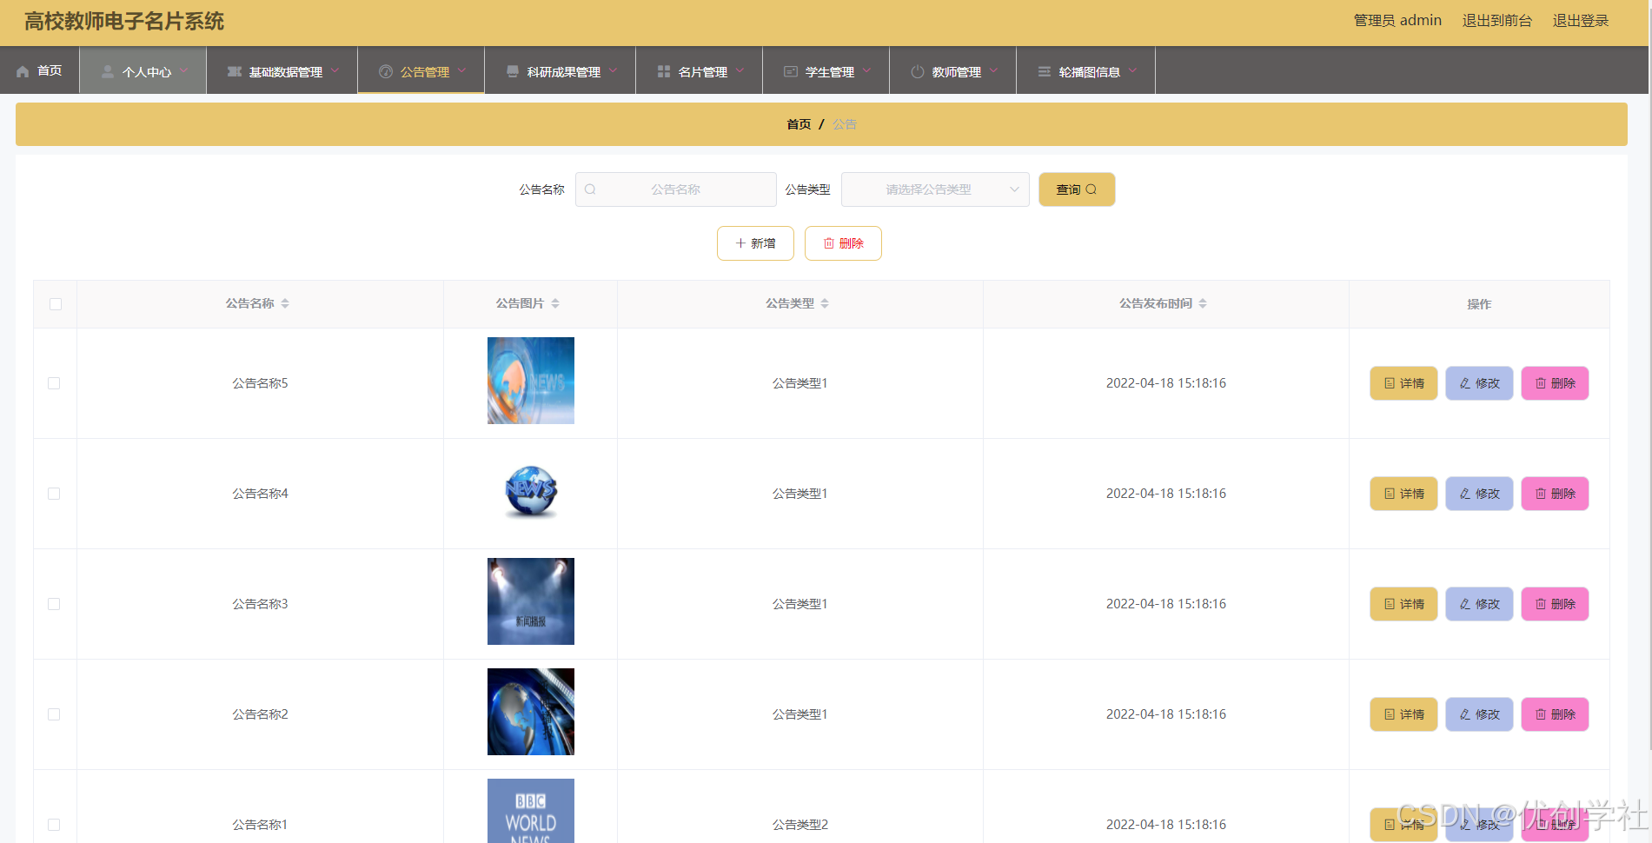Click pink 删除 for 公告名称4
Viewport: 1652px width, 843px height.
1555,494
